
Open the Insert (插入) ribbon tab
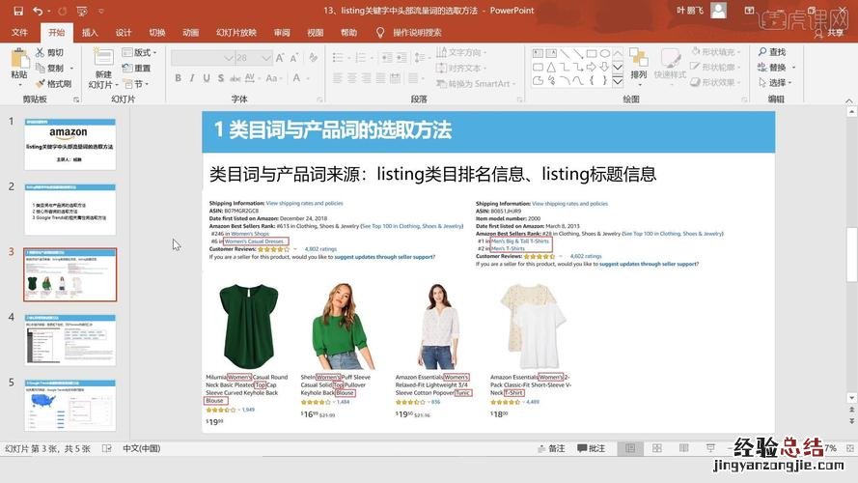point(90,32)
